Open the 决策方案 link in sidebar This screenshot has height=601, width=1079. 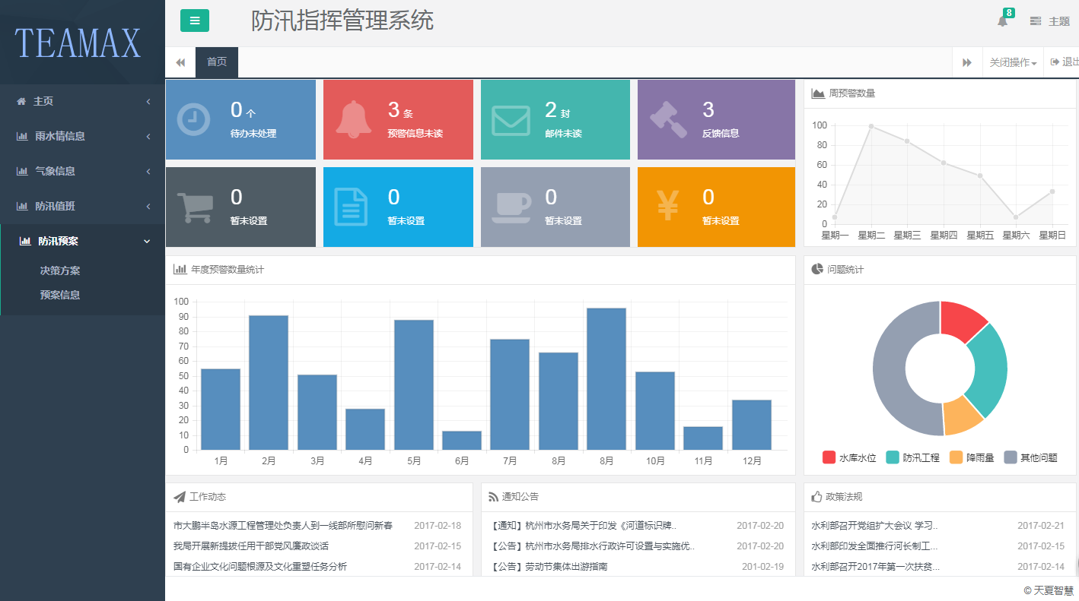pos(59,270)
